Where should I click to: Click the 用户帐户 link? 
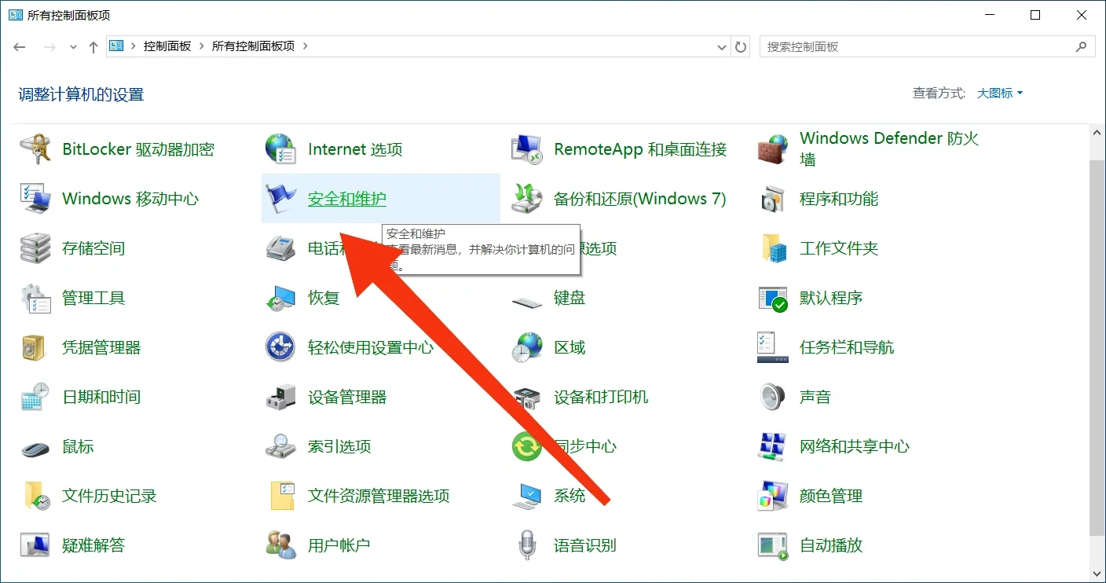pos(339,545)
